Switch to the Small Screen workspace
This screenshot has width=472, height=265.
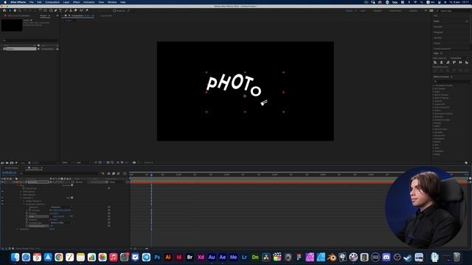click(x=395, y=10)
